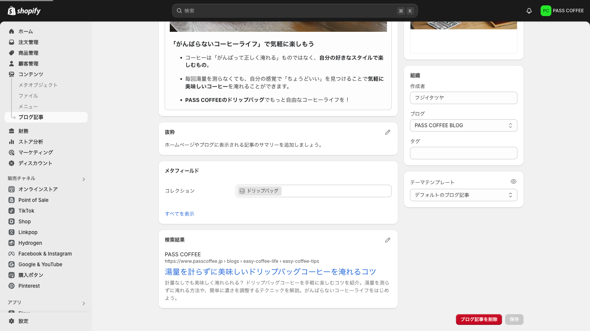The image size is (590, 331).
Task: Click the 検索 search field
Action: click(295, 11)
